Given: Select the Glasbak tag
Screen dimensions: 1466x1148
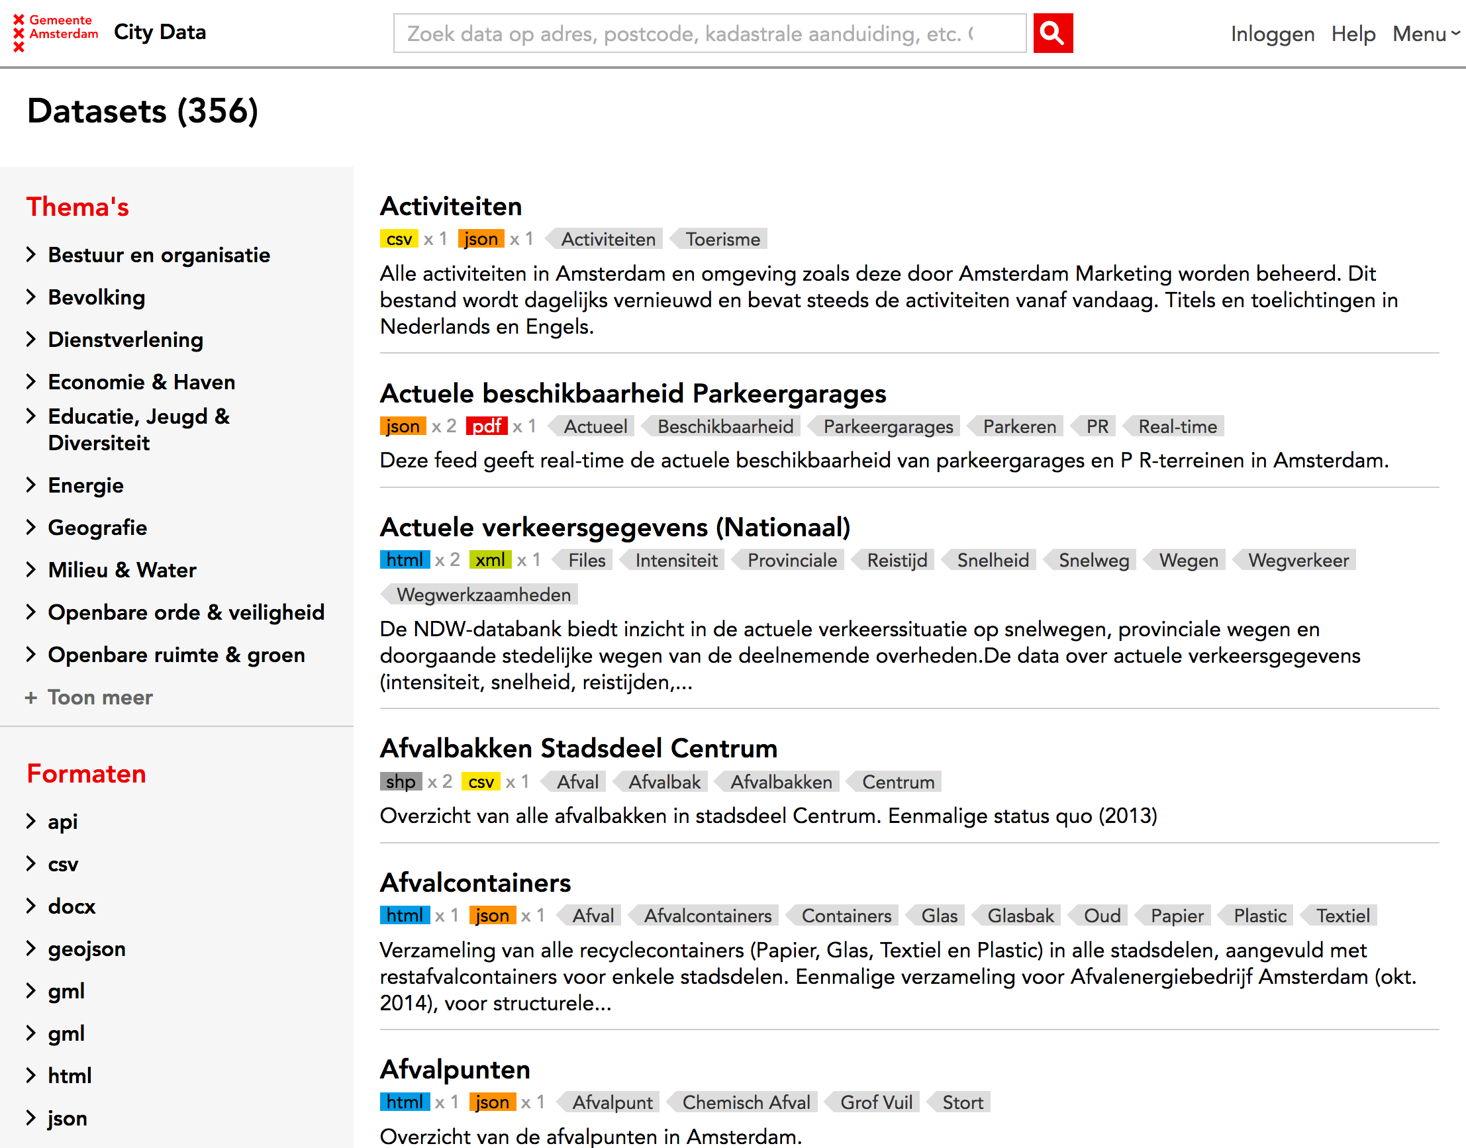Looking at the screenshot, I should point(1016,916).
